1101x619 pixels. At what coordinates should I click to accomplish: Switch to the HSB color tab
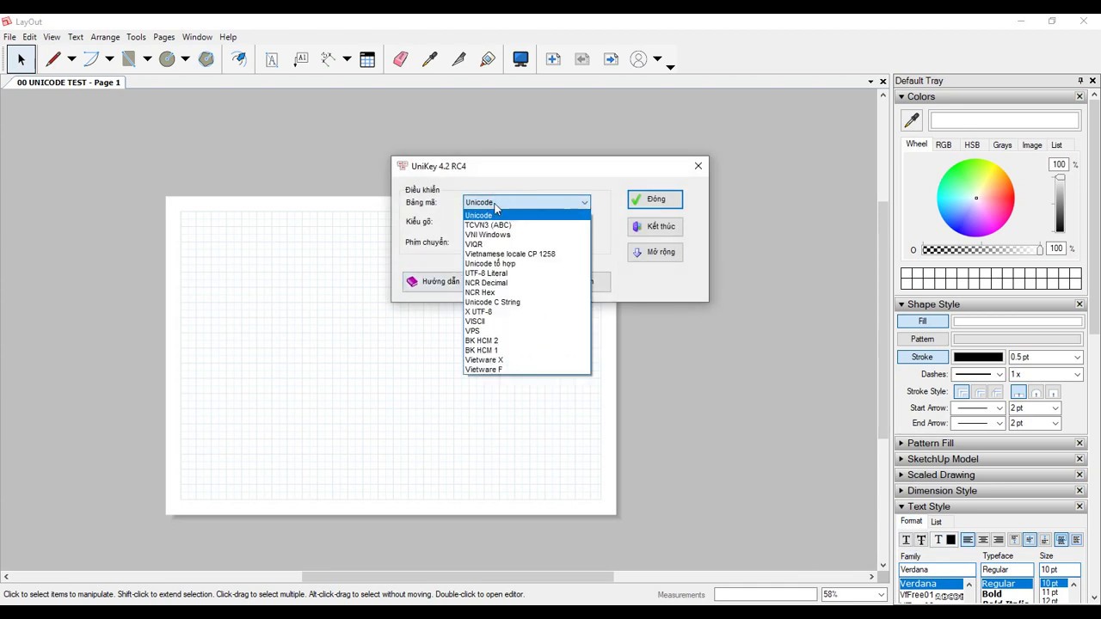pyautogui.click(x=972, y=145)
